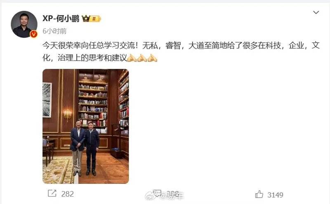Click the 282 repost count
330x204 pixels.
point(68,194)
